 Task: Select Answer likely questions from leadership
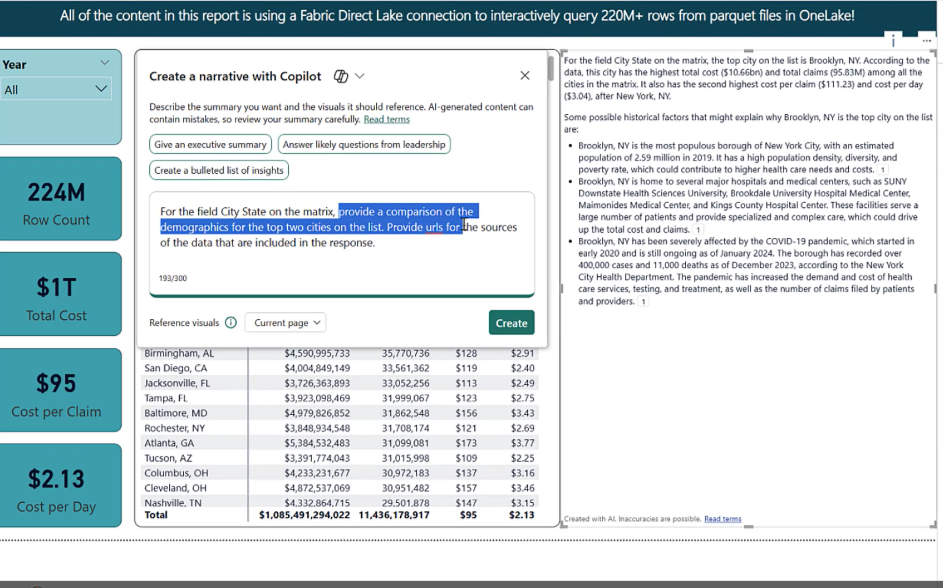[x=364, y=144]
